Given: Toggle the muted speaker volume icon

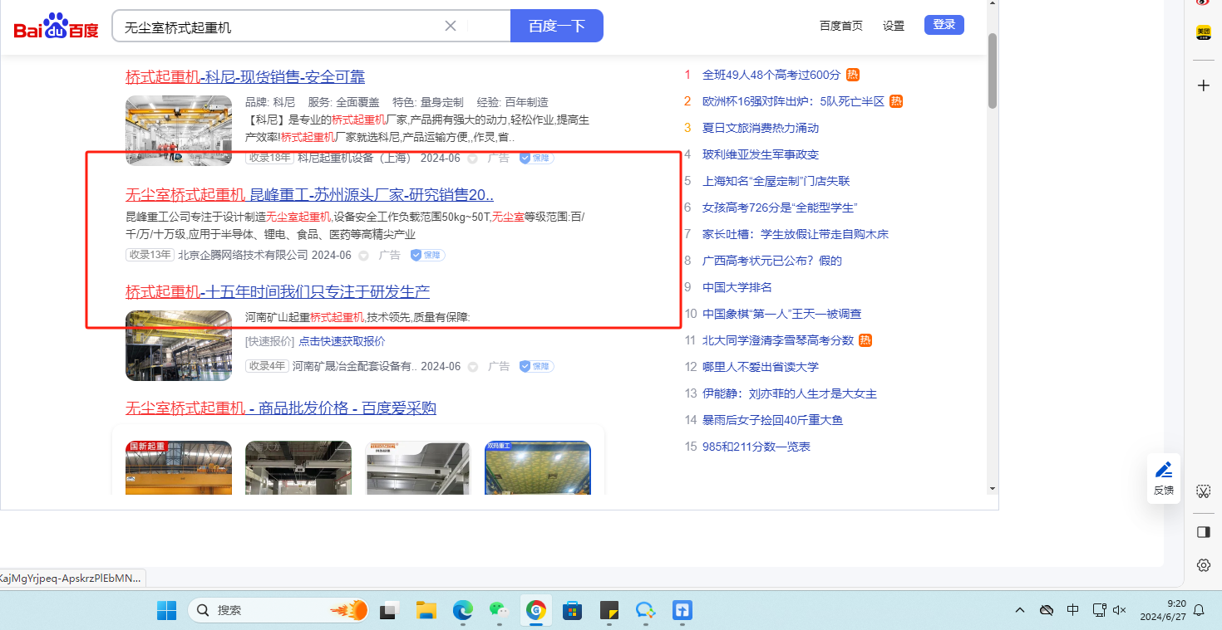Looking at the screenshot, I should (x=1120, y=610).
